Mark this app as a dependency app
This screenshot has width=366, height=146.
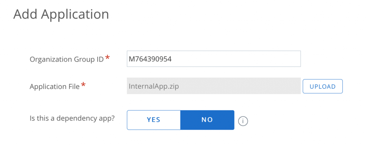pyautogui.click(x=154, y=120)
